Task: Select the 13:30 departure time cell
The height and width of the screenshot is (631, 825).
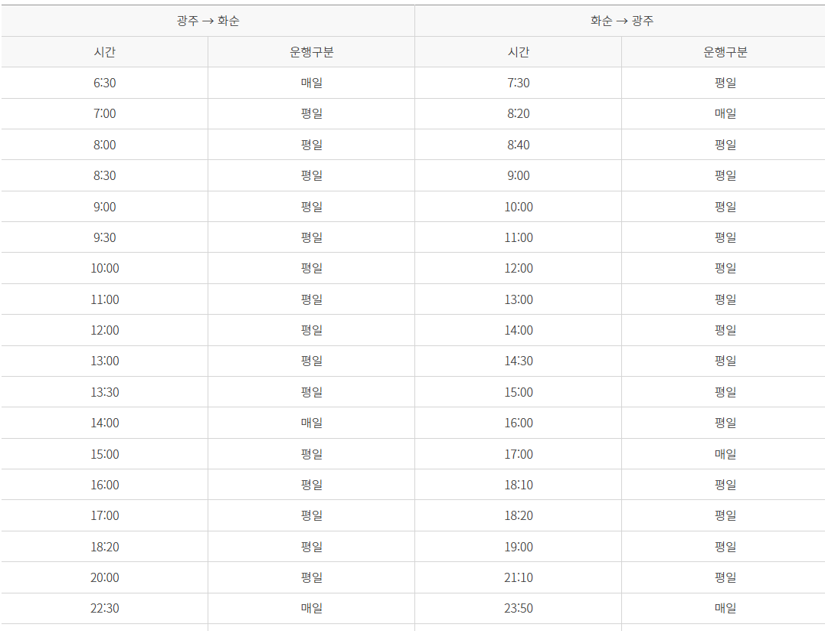Action: coord(103,391)
